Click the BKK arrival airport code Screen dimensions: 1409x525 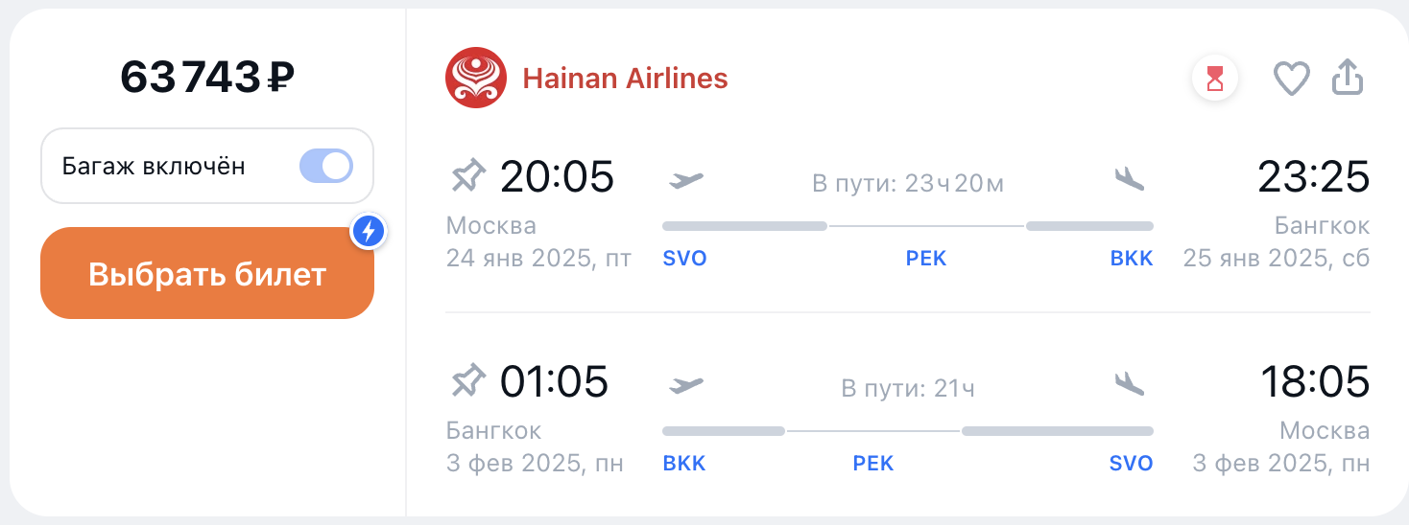[x=1132, y=259]
